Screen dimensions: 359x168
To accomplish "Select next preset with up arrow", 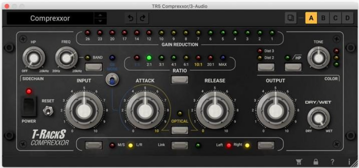I will point(100,15).
